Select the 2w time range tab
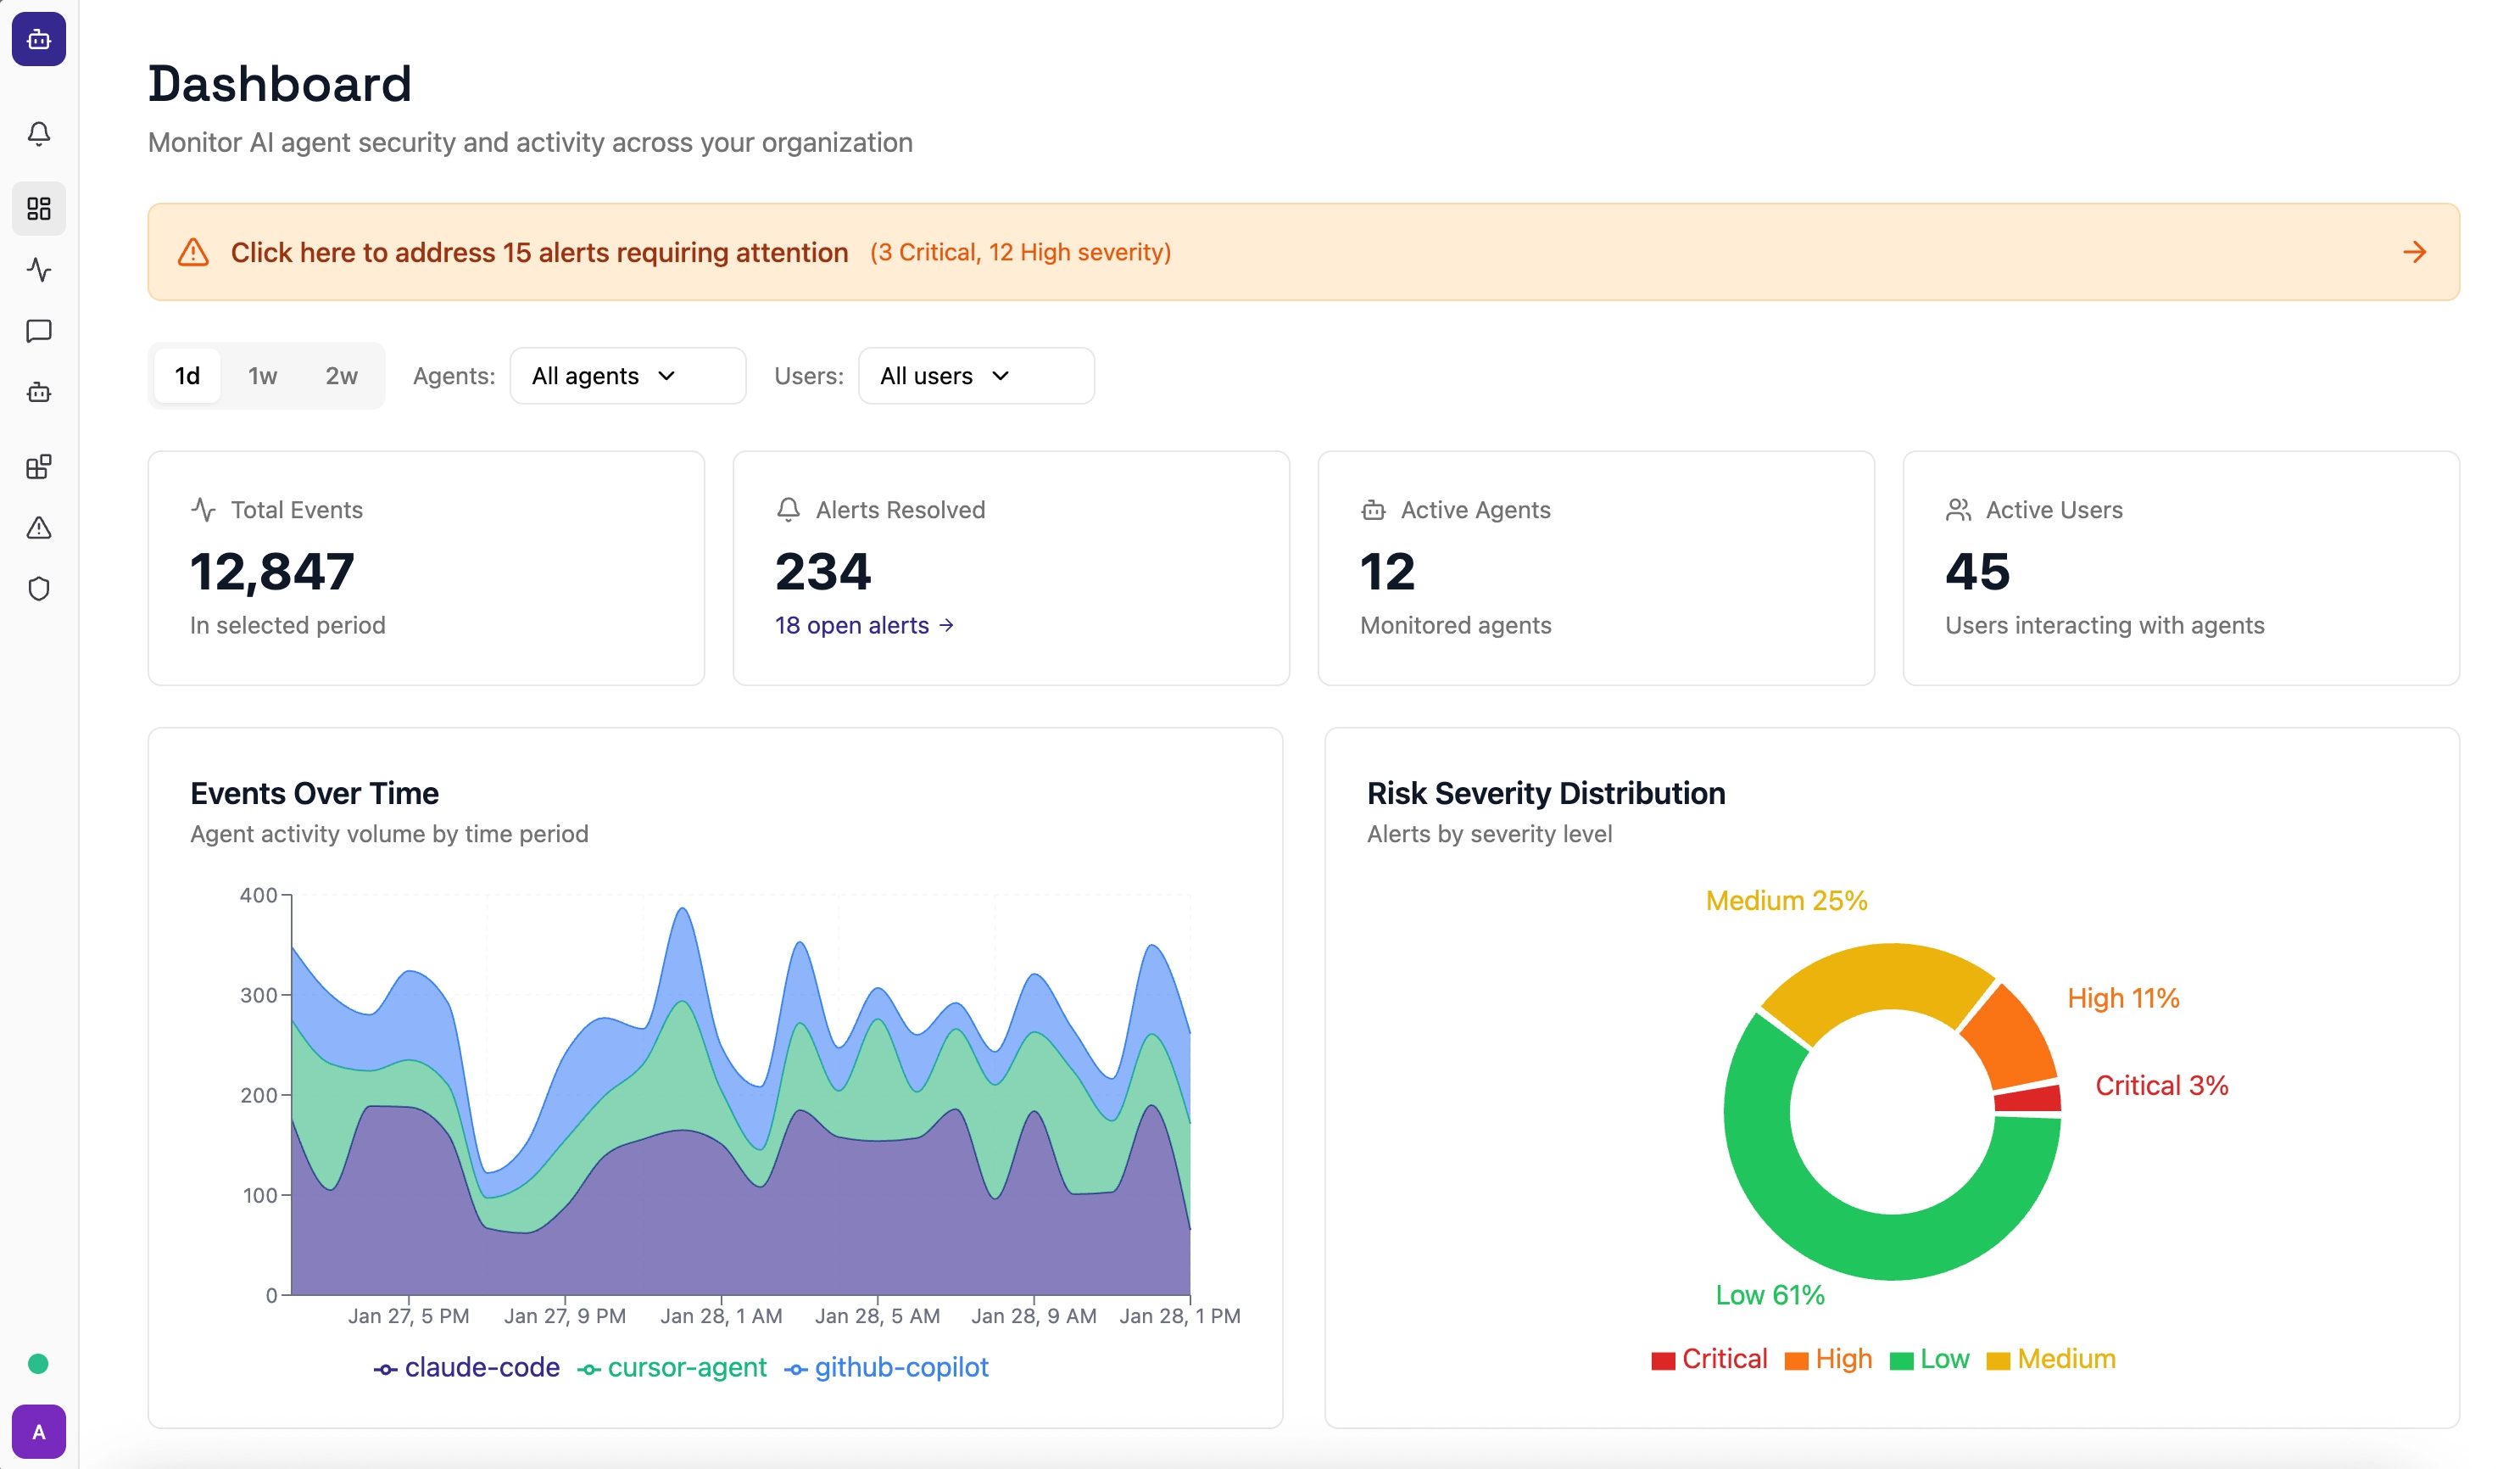The height and width of the screenshot is (1469, 2520). (x=341, y=376)
